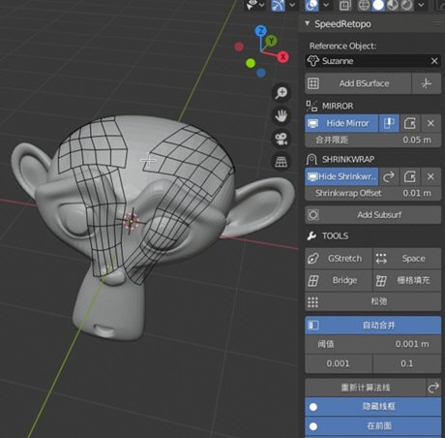Click the Add BSurface button
This screenshot has height=438, width=445.
pyautogui.click(x=358, y=83)
